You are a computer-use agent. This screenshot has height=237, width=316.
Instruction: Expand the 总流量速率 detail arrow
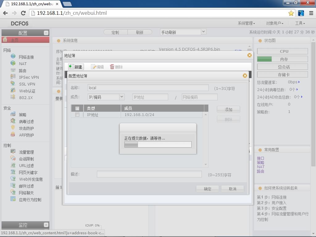pos(299,82)
